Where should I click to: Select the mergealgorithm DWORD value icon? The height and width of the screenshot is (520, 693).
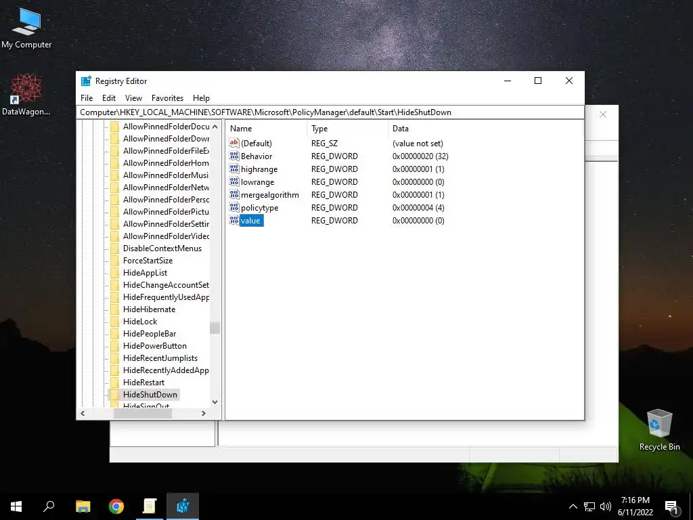[233, 194]
